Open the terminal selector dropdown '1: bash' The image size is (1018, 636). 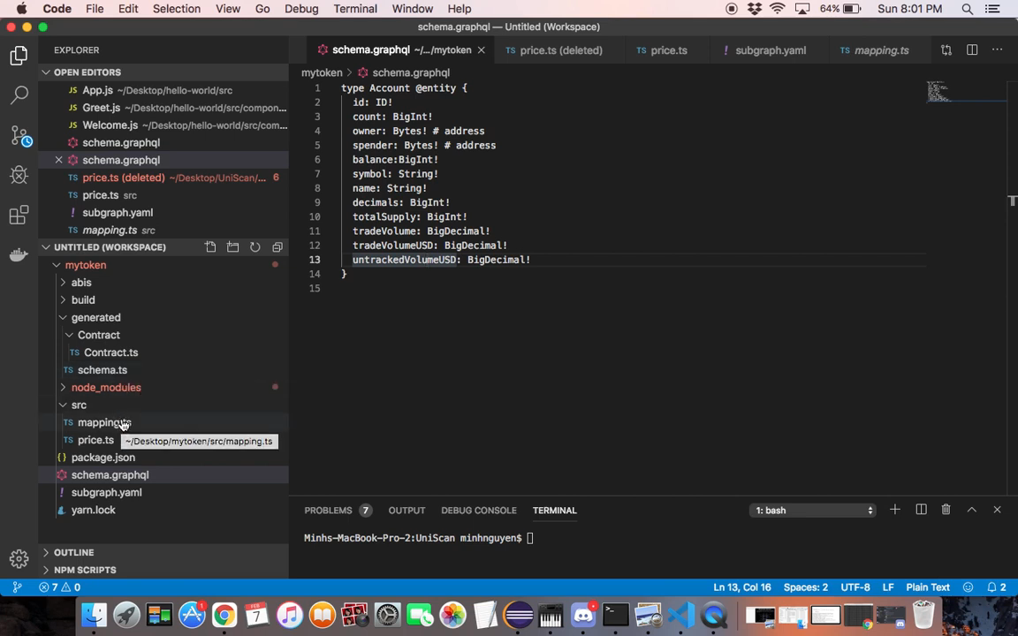point(813,510)
